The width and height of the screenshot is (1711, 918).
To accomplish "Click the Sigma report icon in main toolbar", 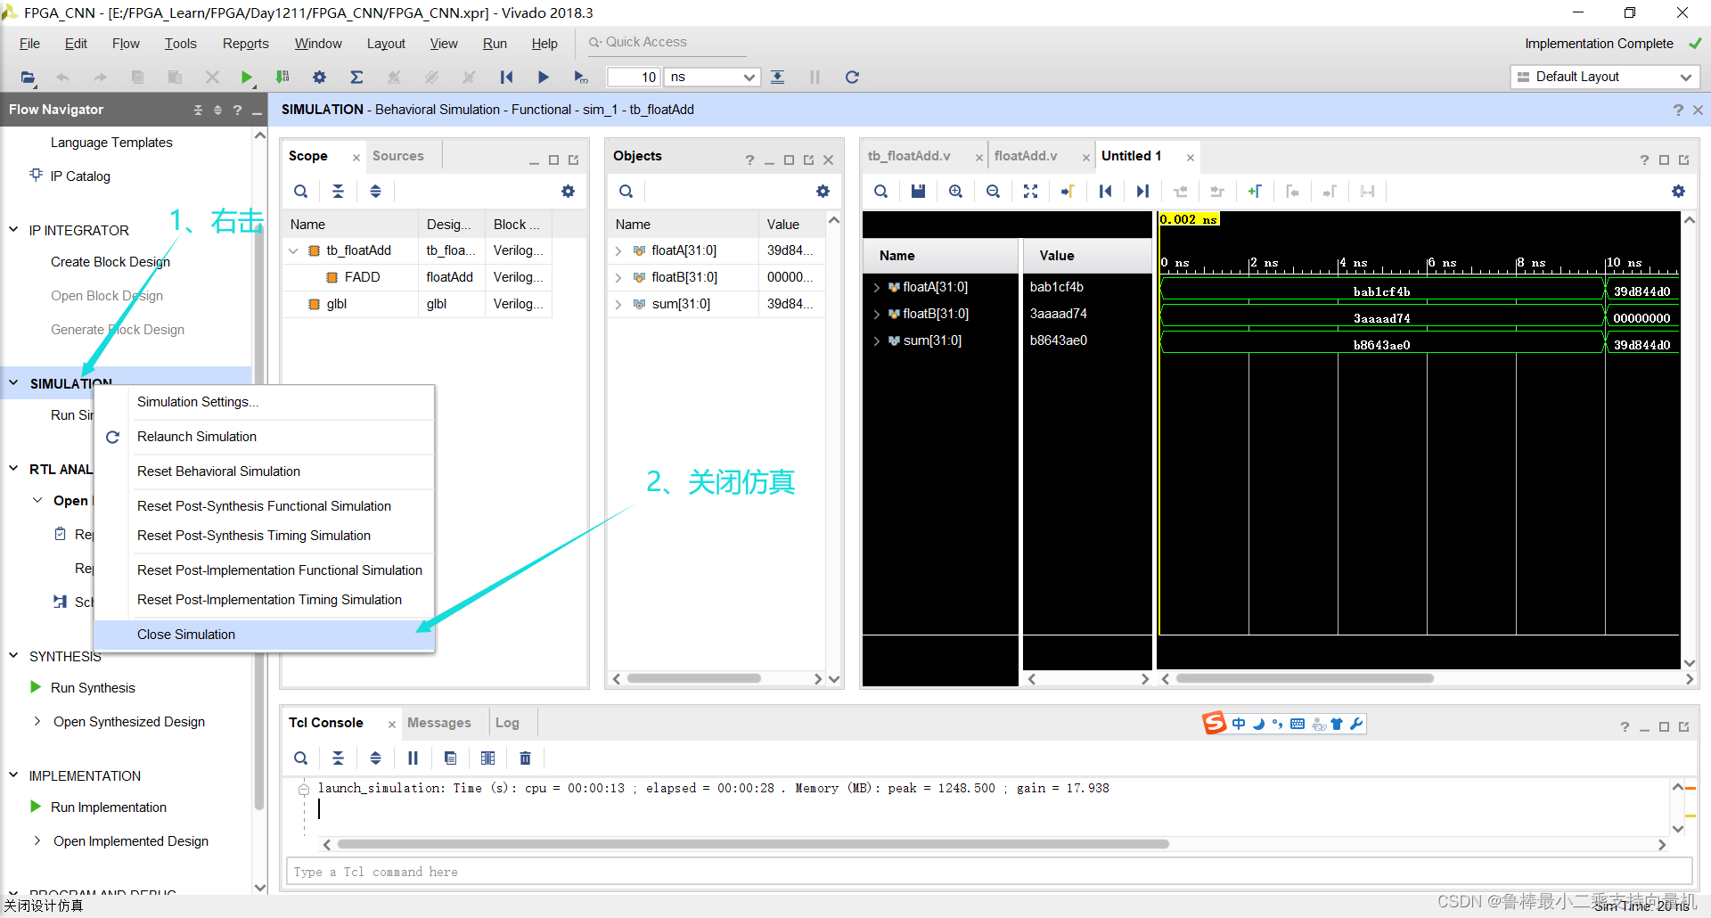I will (356, 78).
